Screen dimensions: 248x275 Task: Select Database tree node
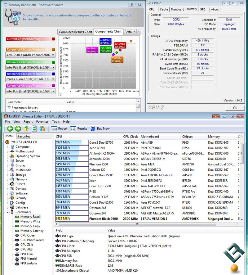click(22, 207)
